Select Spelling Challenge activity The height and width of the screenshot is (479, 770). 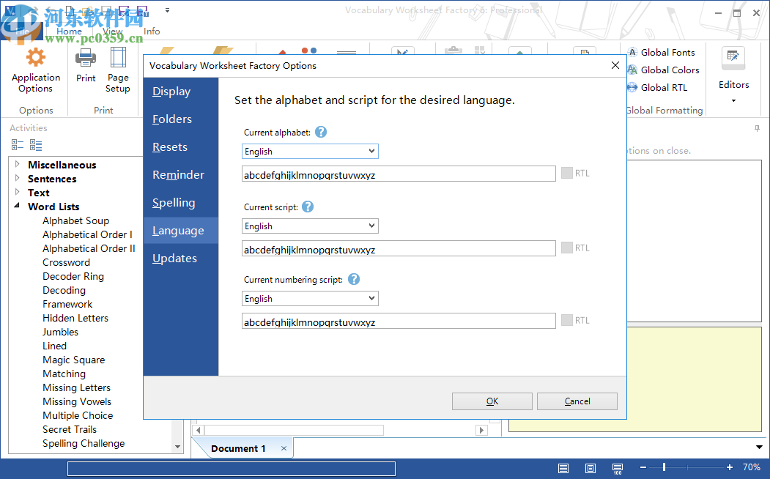(x=84, y=443)
